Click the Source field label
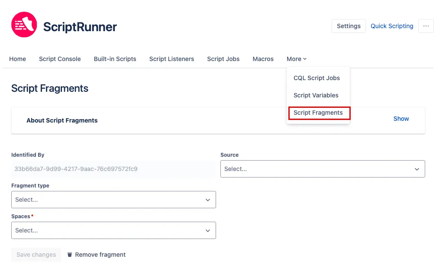436x268 pixels. 229,155
